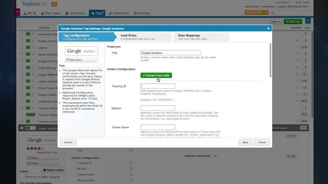Click the Add Tag button
This screenshot has height=184, width=328.
tap(293, 22)
